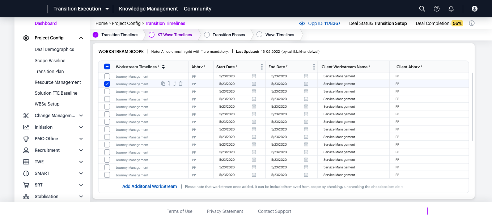
Task: Open the notifications bell
Action: point(451,9)
